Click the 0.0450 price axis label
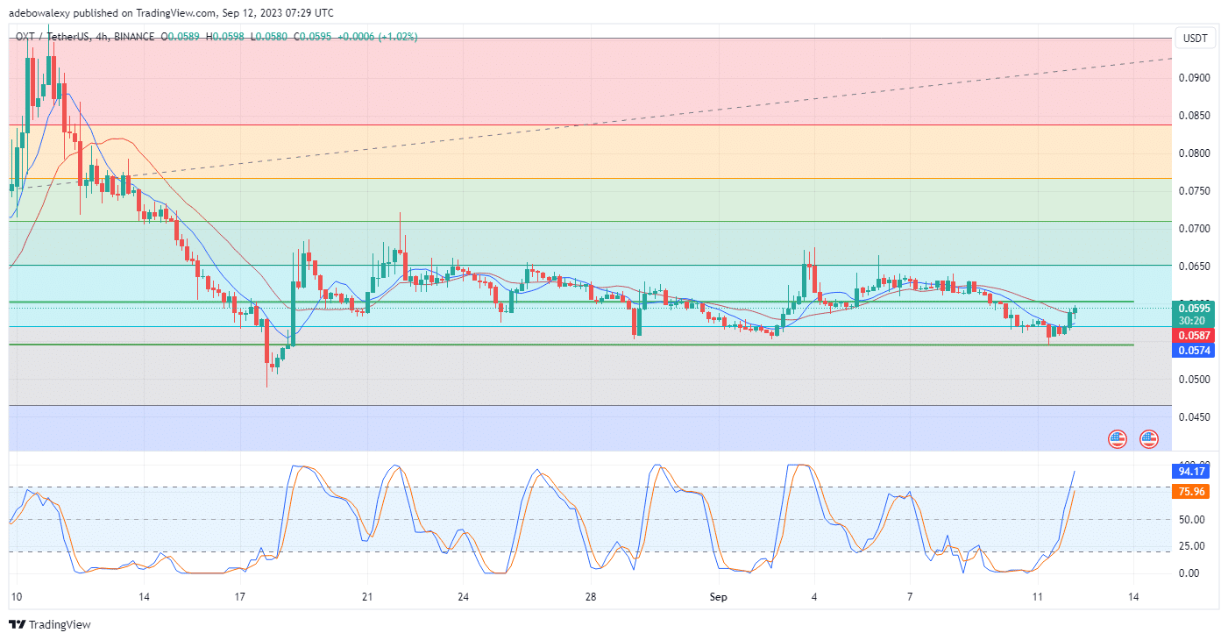Image resolution: width=1228 pixels, height=640 pixels. click(1193, 417)
